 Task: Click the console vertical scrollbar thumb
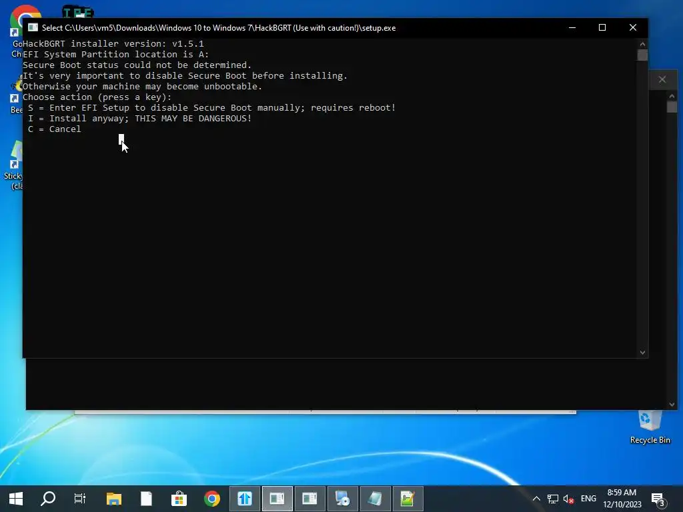click(x=642, y=55)
